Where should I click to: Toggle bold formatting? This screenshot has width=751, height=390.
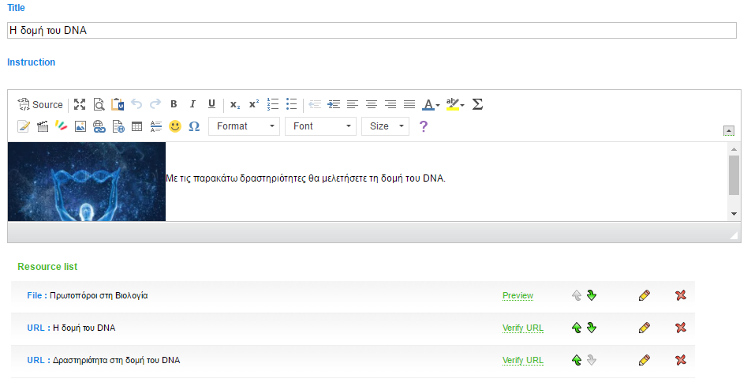[174, 104]
